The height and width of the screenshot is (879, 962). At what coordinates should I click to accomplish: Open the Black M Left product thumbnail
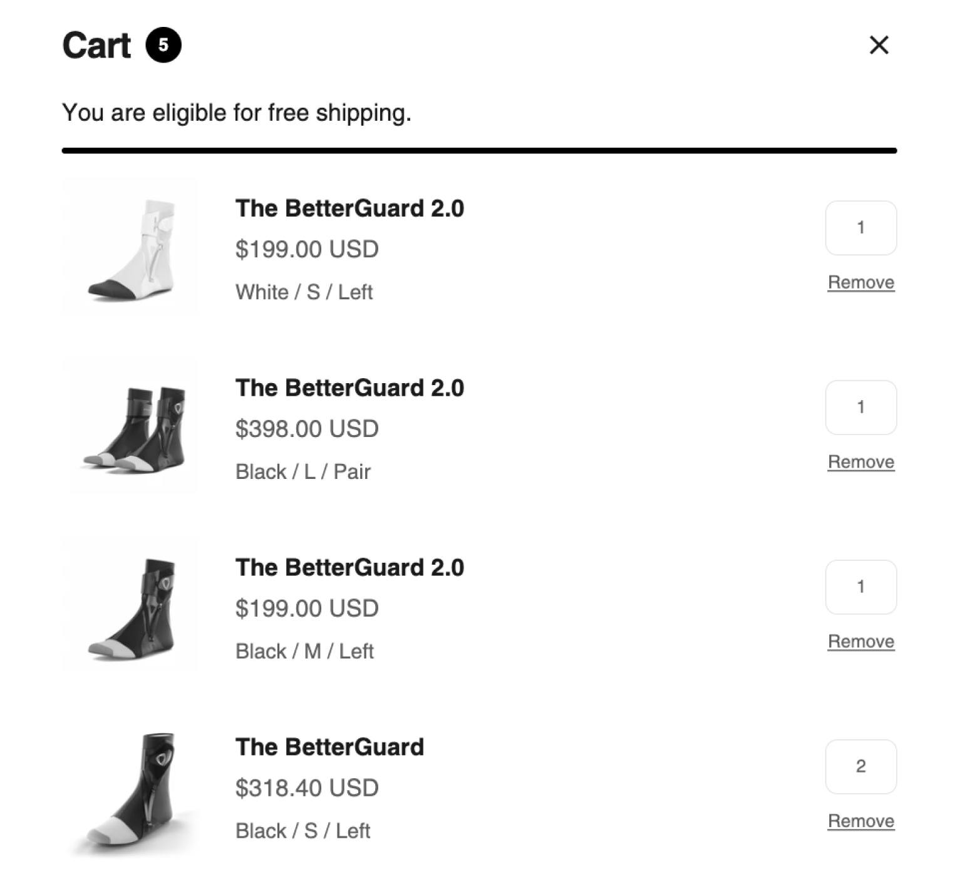pyautogui.click(x=130, y=607)
